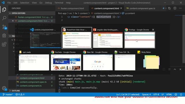The height and width of the screenshot is (104, 185).
Task: Switch to the content.component.html VS Code thumbnail
Action: pos(45,40)
